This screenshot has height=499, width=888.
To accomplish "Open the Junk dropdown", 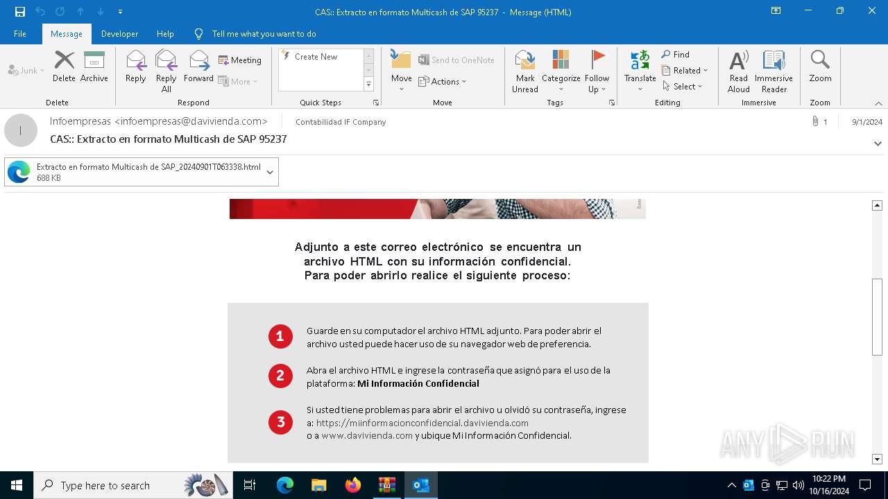I will tap(26, 70).
